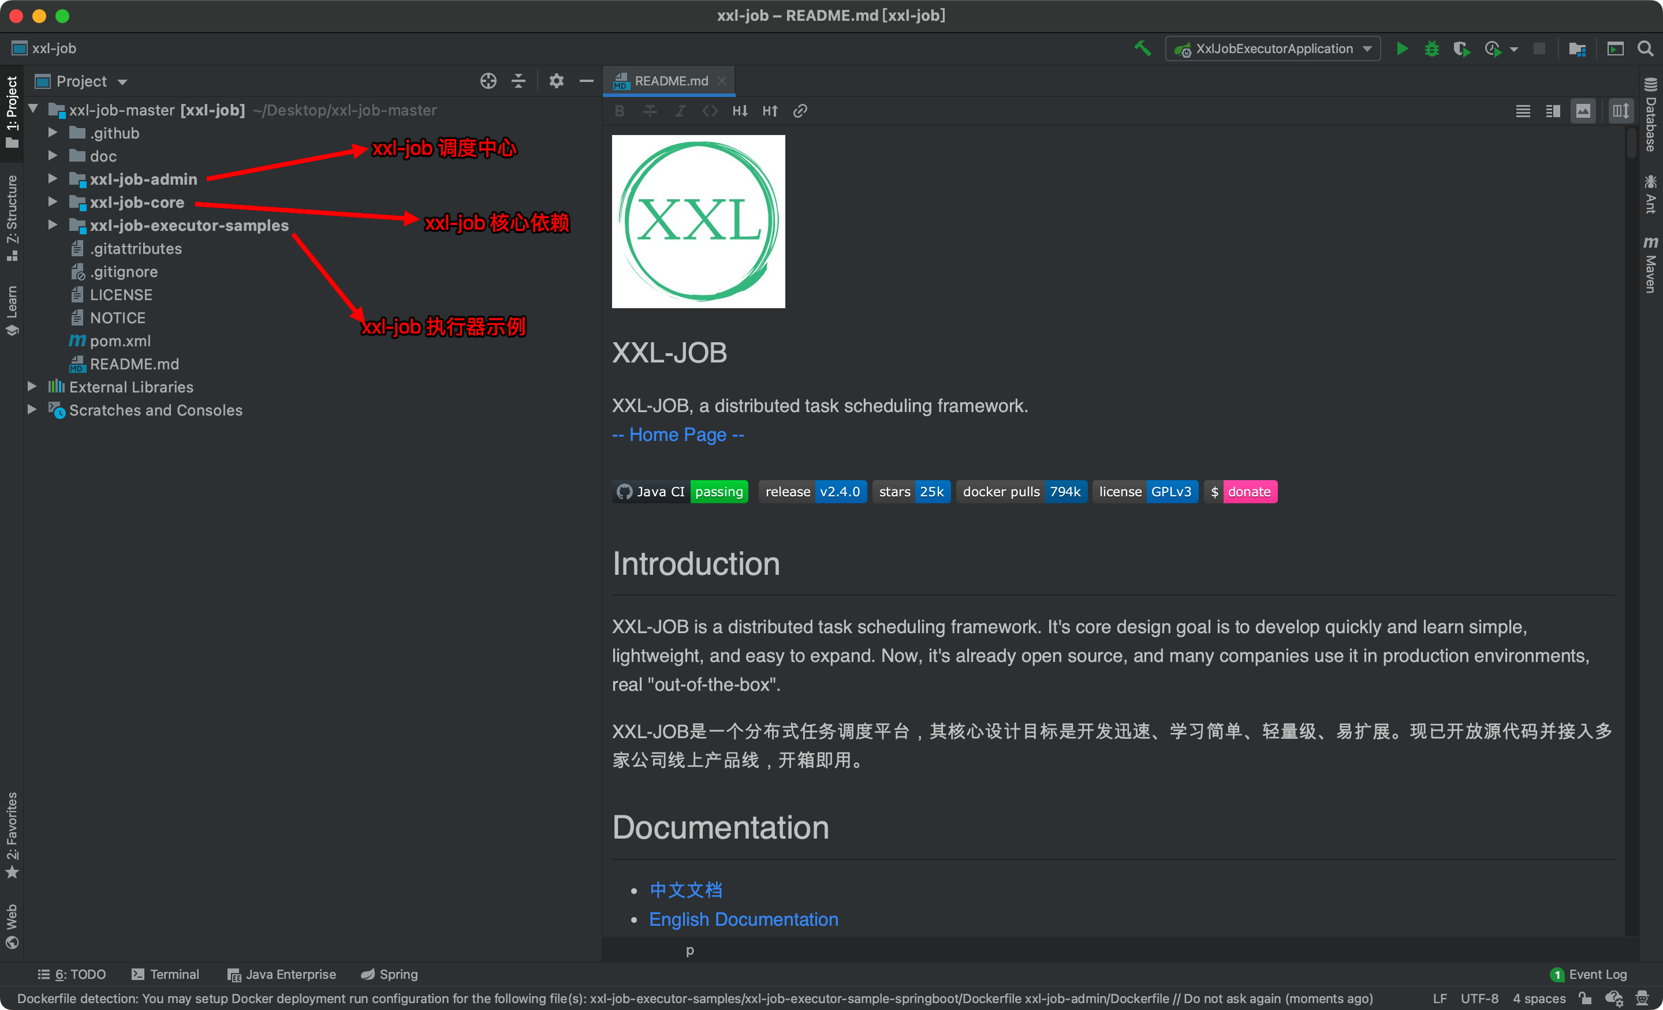
Task: Close the README.md tab
Action: point(721,81)
